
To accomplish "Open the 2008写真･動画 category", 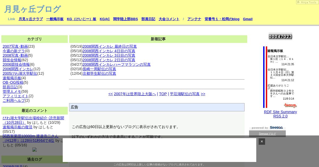I will (x=15, y=55).
